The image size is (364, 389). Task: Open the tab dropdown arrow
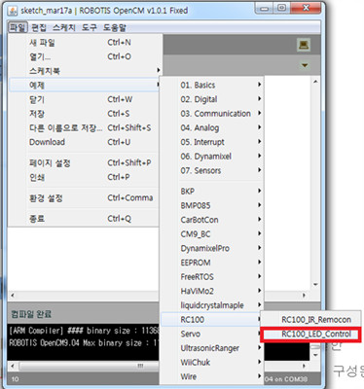click(x=305, y=65)
